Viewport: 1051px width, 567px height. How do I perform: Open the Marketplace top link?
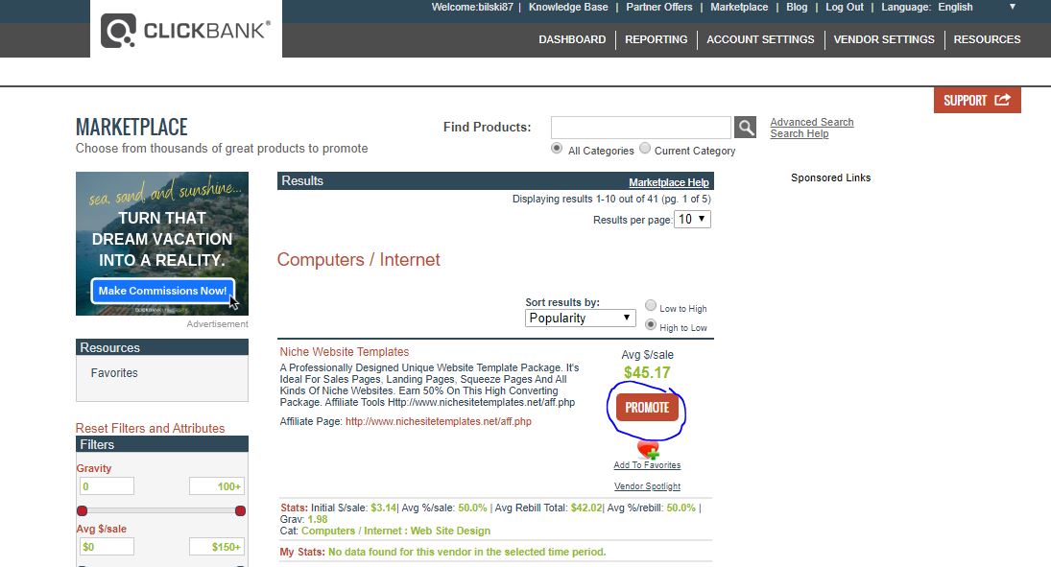coord(739,7)
